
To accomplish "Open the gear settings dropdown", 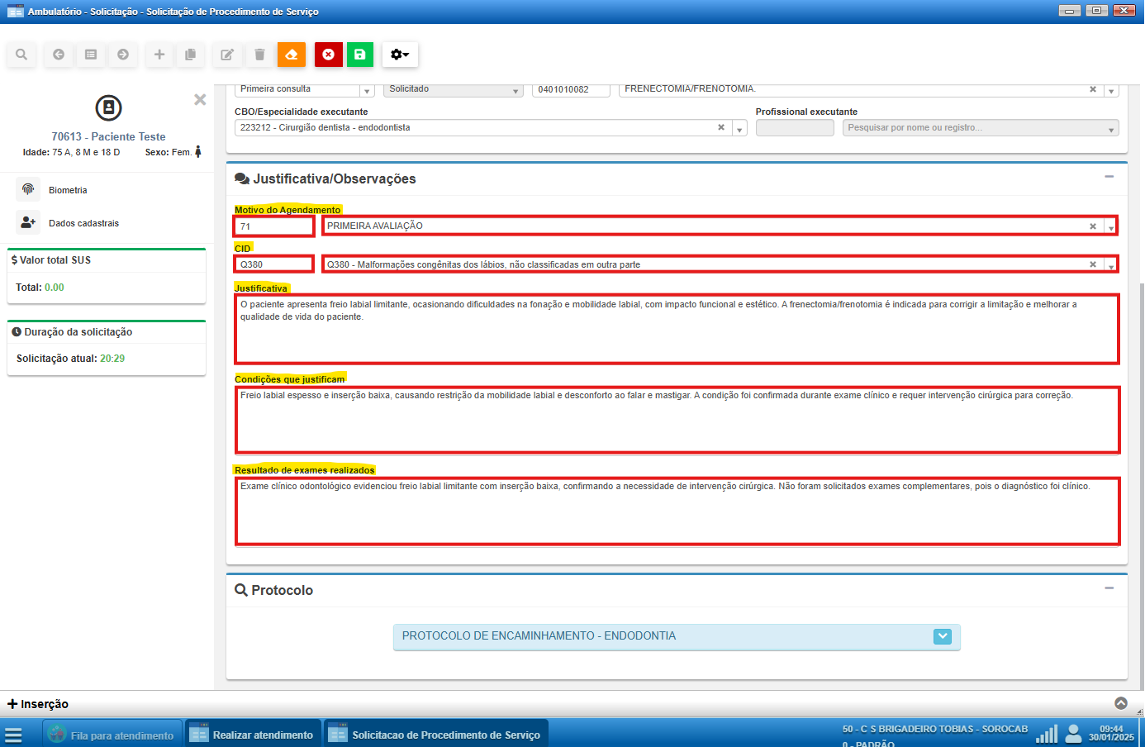I will click(400, 55).
